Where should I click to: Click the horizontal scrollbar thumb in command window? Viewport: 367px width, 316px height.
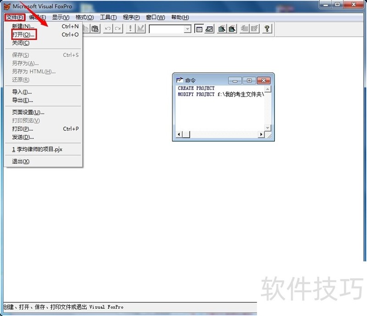pos(186,134)
